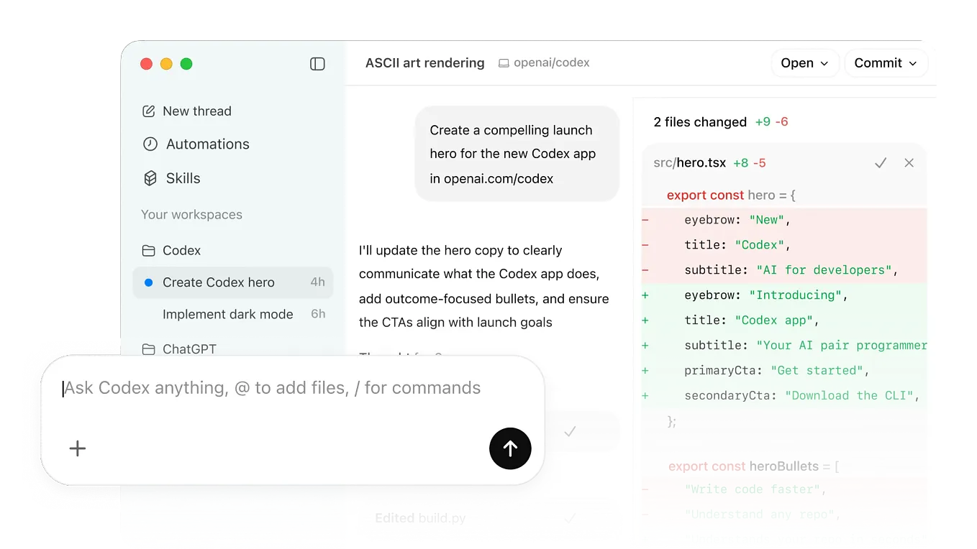The width and height of the screenshot is (977, 549).
Task: Open the Implement dark mode thread
Action: [228, 314]
